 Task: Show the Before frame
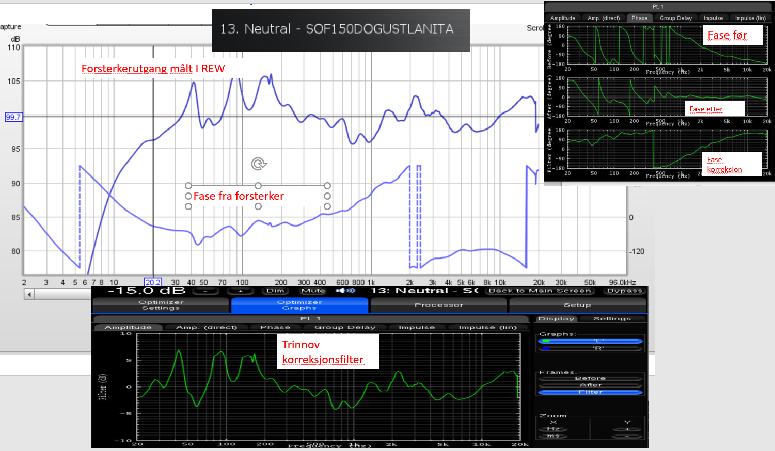[x=590, y=378]
